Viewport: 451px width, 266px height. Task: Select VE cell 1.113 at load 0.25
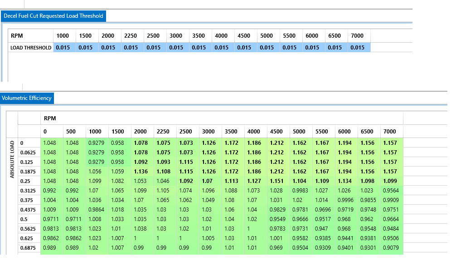click(x=233, y=181)
